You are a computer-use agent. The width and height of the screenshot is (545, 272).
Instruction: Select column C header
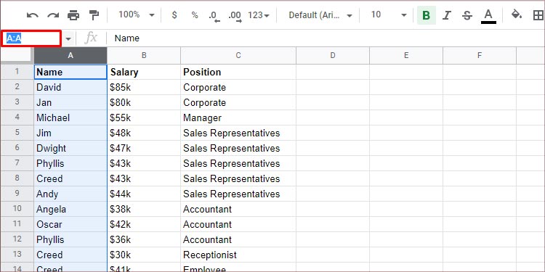(x=238, y=56)
